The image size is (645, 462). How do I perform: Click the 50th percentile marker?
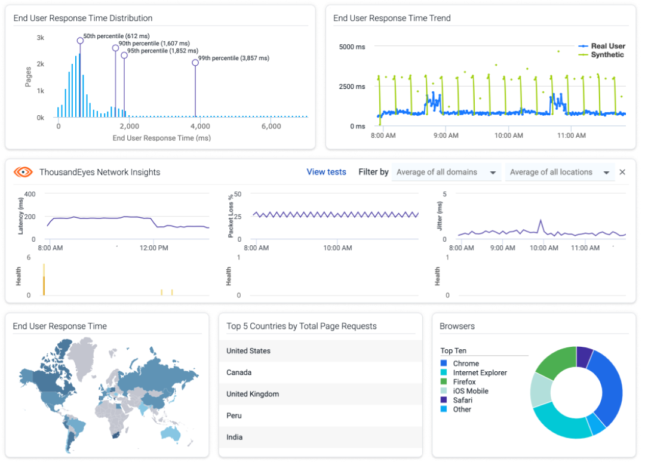pyautogui.click(x=80, y=41)
